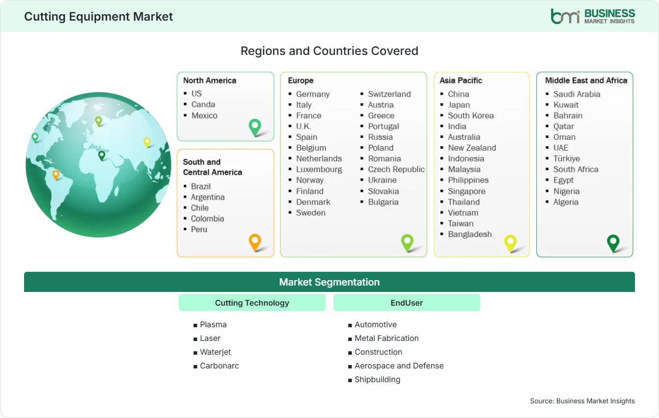
Task: Click the Regions and Countries Covered heading
Action: click(x=329, y=51)
